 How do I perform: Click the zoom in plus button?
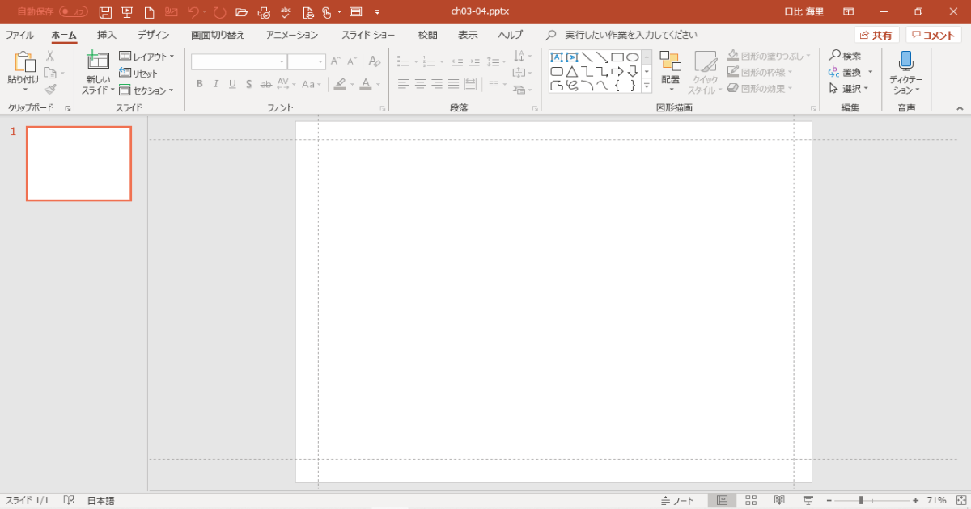pos(915,501)
